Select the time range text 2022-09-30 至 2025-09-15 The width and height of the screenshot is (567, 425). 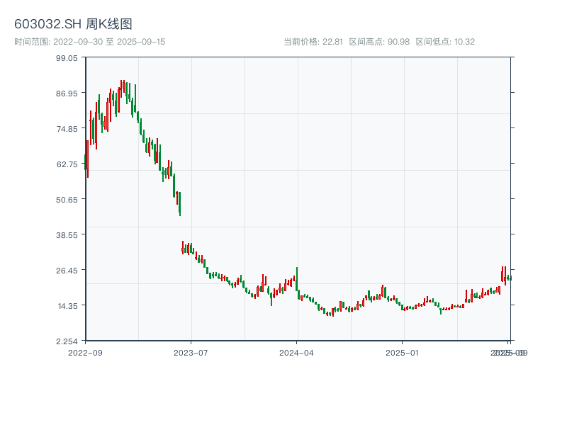(89, 42)
